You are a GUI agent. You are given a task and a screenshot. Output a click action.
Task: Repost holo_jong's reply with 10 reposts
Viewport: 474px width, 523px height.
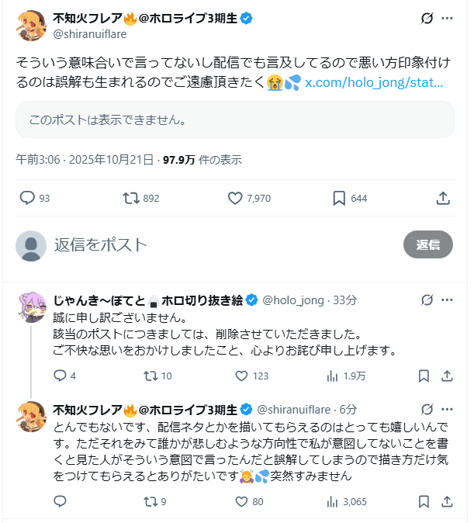pyautogui.click(x=151, y=376)
